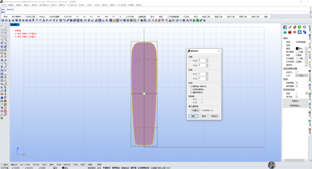Open the color wheel material tab icon

pyautogui.click(x=285, y=27)
